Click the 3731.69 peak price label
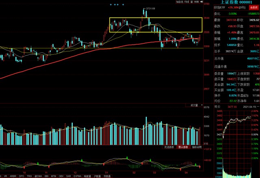The image size is (260, 178). point(151,8)
